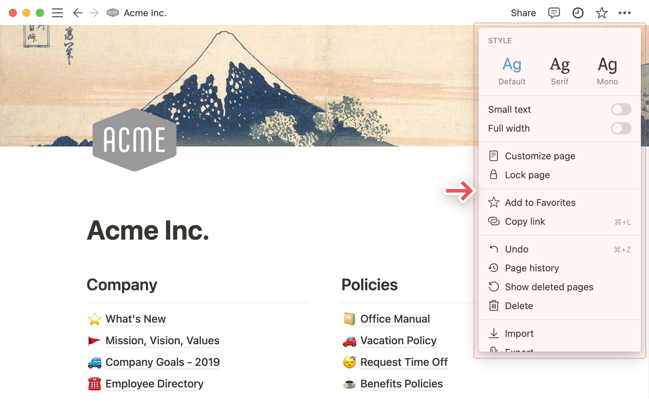
Task: Click the favorite star icon in top bar
Action: coord(602,13)
